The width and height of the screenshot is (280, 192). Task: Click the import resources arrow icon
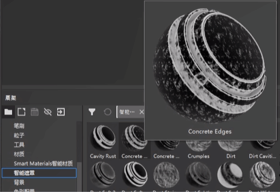[61, 112]
